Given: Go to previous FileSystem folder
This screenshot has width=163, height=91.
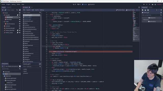Looking at the screenshot, I should pos(2,66).
